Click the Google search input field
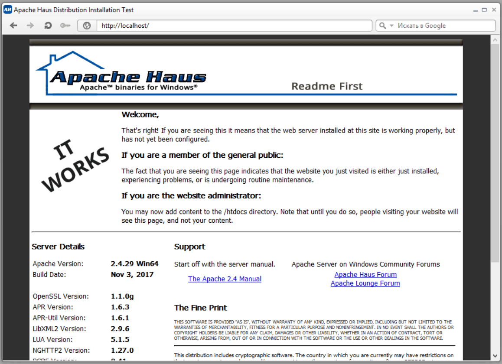This screenshot has height=364, width=502. 445,26
